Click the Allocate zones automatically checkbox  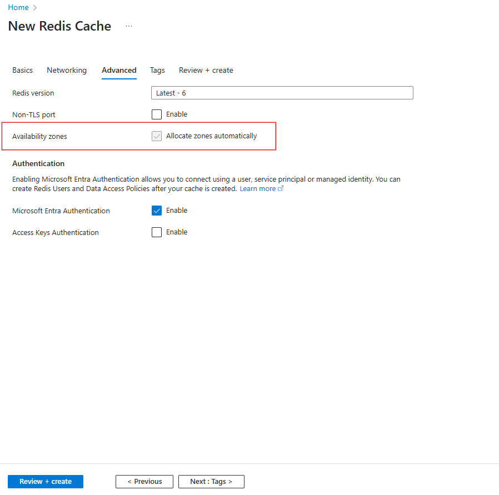click(x=157, y=136)
